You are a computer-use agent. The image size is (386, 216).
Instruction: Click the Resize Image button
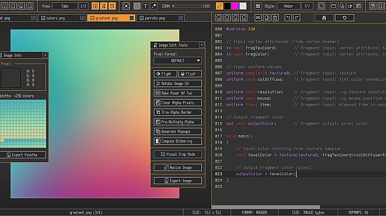178,168
